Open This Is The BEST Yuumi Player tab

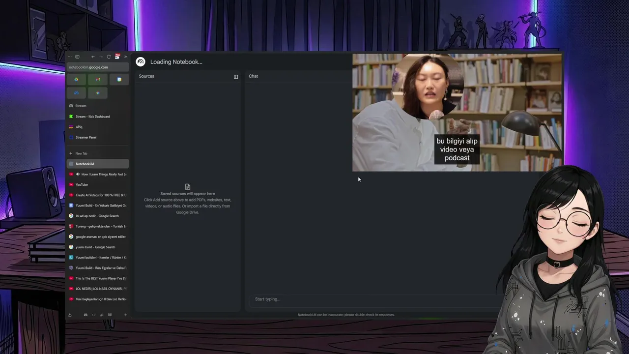(x=98, y=278)
